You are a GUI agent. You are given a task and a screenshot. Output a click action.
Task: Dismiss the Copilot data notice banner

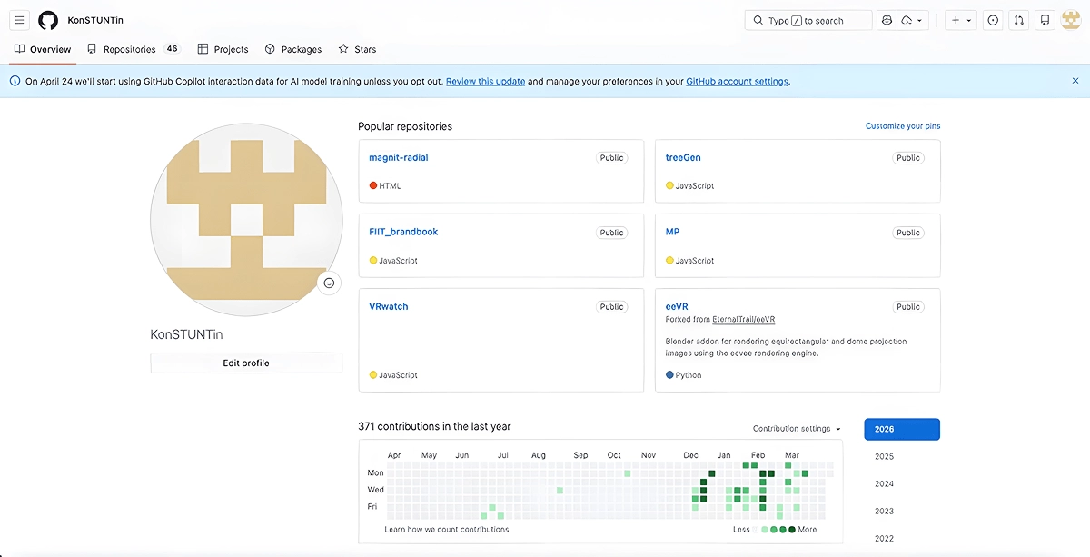tap(1075, 81)
